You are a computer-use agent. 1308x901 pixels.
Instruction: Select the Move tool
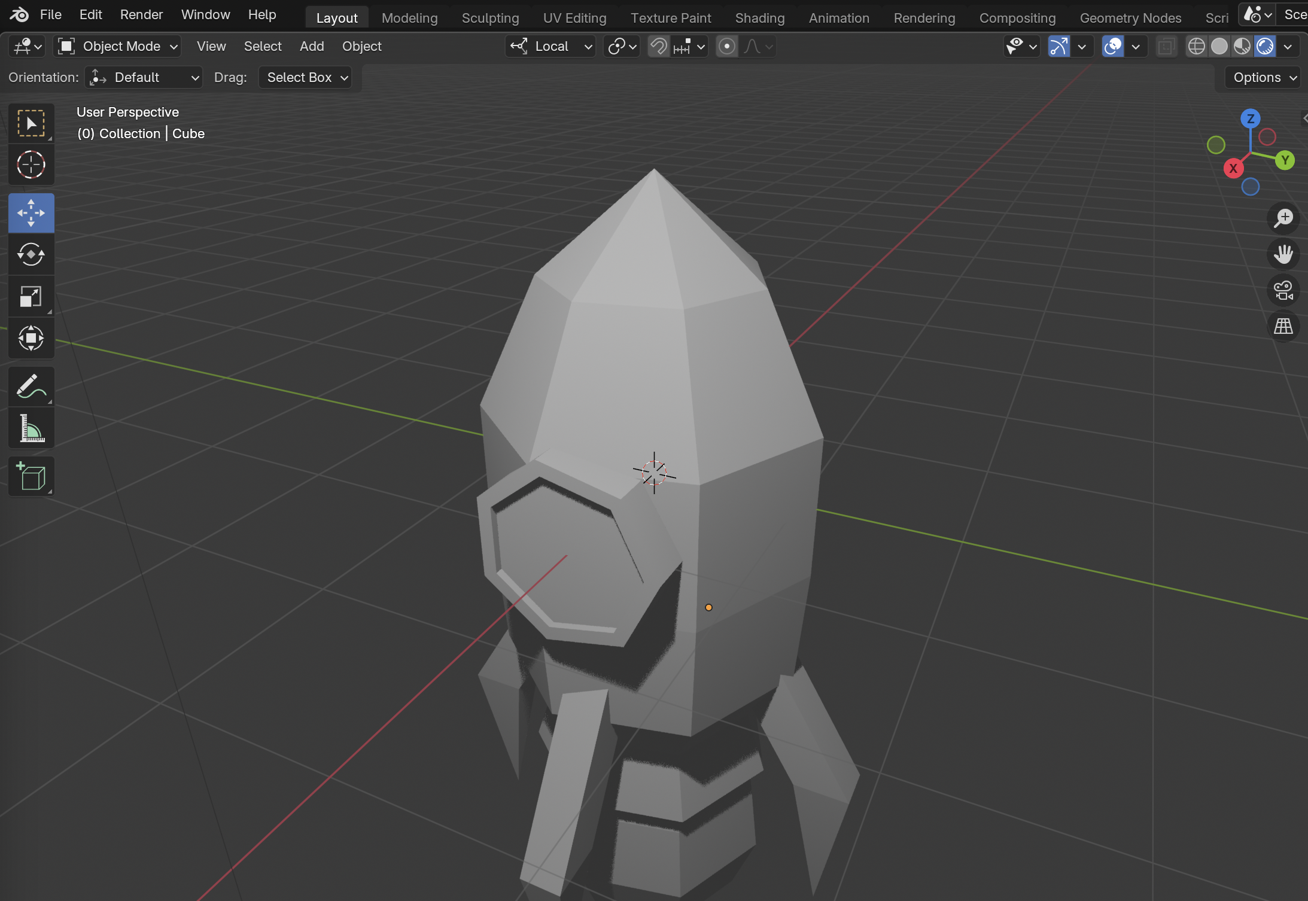click(31, 213)
